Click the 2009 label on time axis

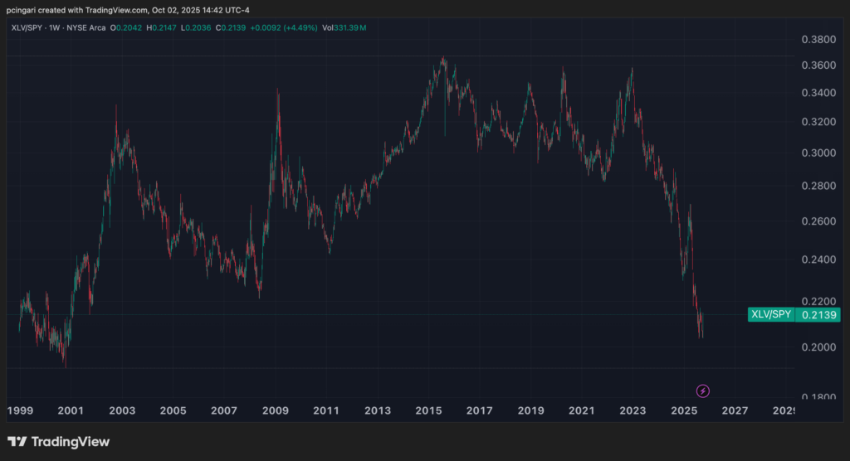[275, 411]
